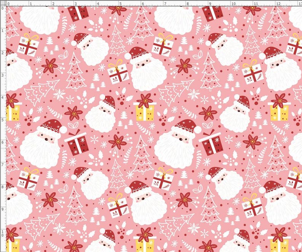This screenshot has width=302, height=252.
Task: Click the 4 mark on vertical ruler
Action: [3, 98]
